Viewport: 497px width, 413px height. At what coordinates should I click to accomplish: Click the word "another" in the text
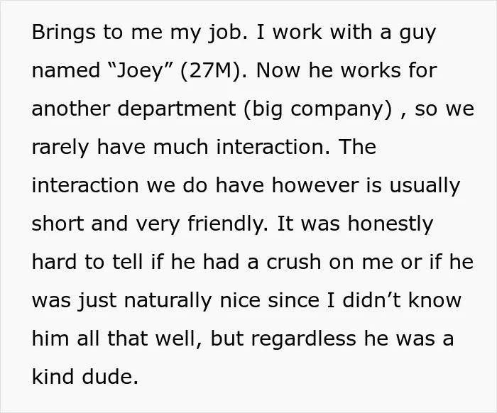pyautogui.click(x=71, y=109)
